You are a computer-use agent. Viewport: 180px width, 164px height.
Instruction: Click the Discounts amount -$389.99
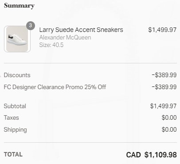click(x=164, y=75)
